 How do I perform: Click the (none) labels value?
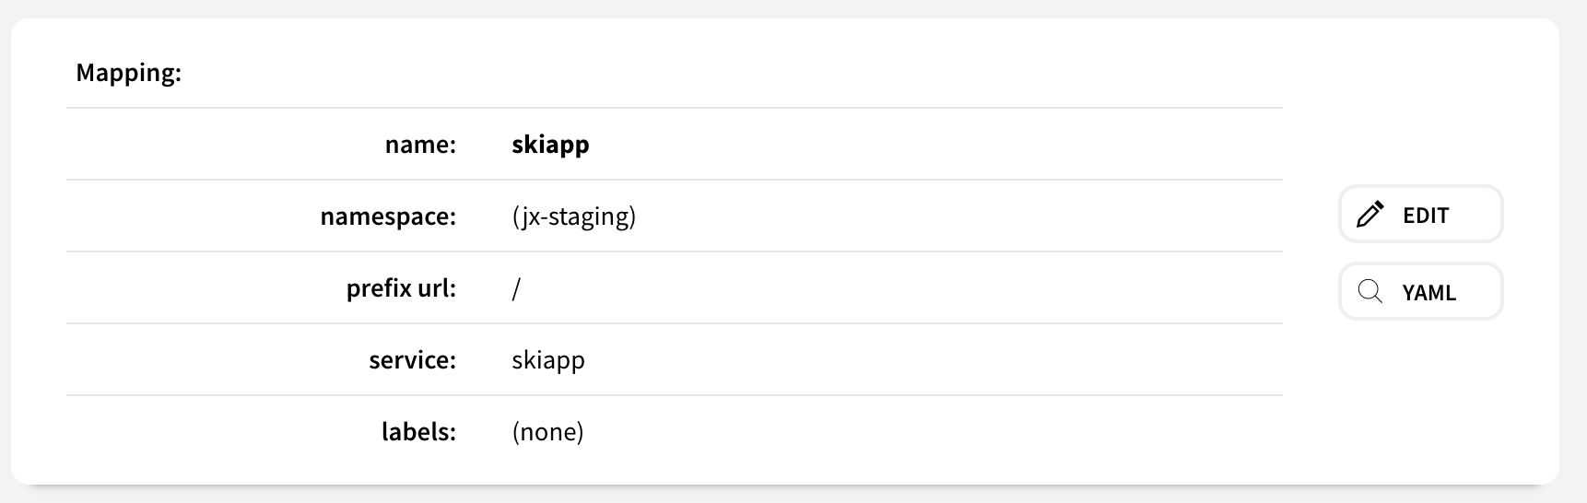pyautogui.click(x=547, y=432)
